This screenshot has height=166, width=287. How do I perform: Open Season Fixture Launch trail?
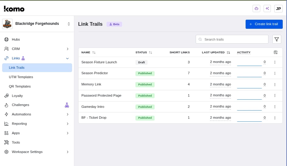click(x=99, y=62)
